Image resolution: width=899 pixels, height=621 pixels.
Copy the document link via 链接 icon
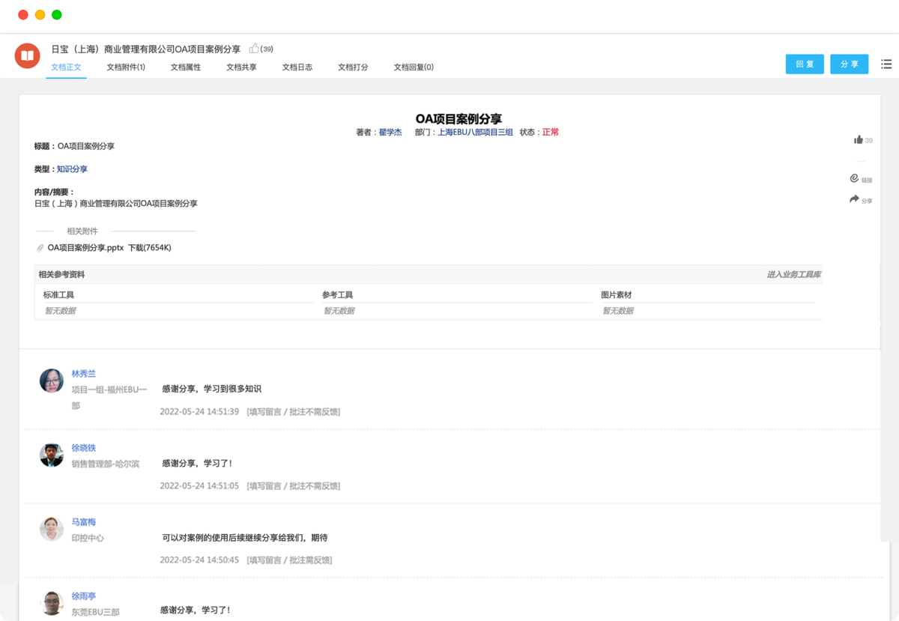click(855, 178)
